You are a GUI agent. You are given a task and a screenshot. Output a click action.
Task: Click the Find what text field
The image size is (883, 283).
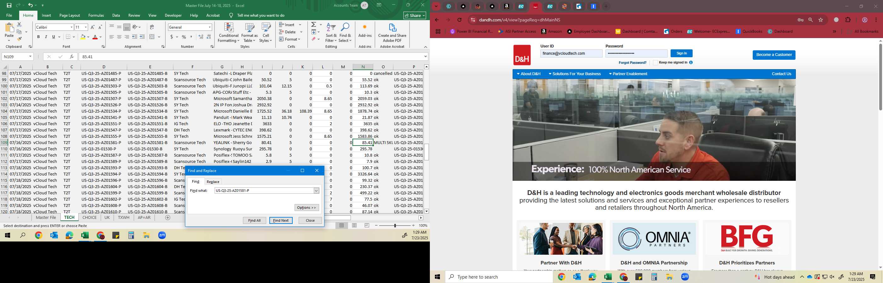pos(264,191)
